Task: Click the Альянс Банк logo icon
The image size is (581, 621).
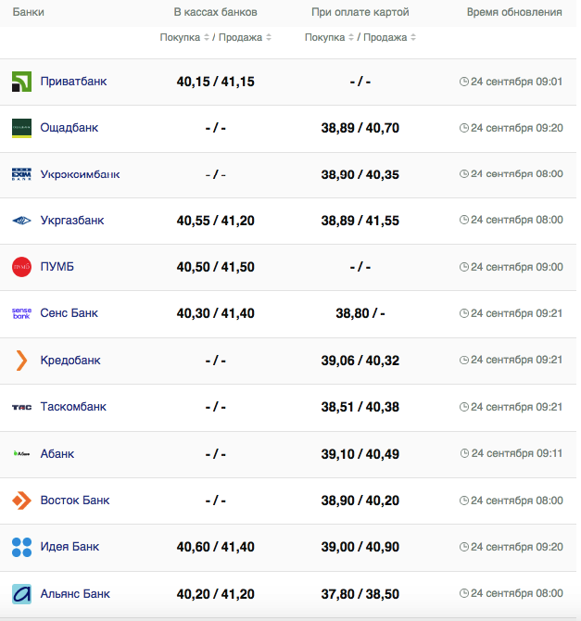Action: coord(21,593)
